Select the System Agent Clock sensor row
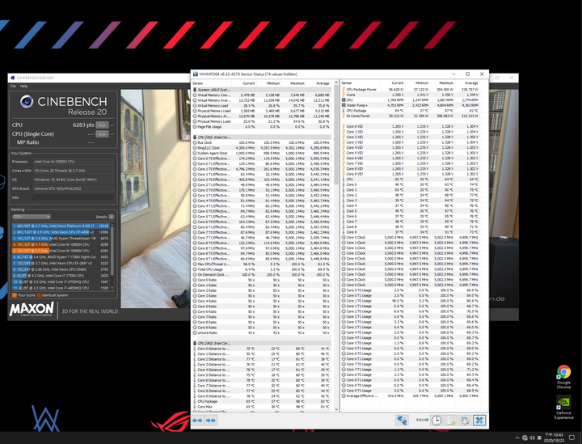The image size is (582, 444). coord(262,153)
